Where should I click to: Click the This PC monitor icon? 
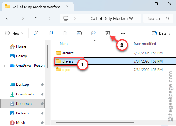[66, 18]
